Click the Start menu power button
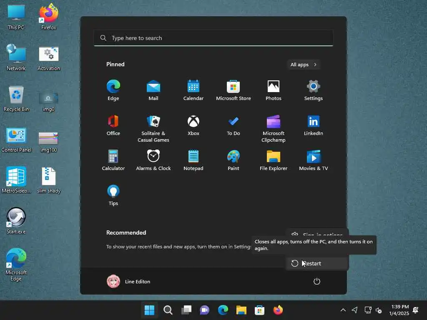Viewport: 427px width, 320px height. (317, 281)
